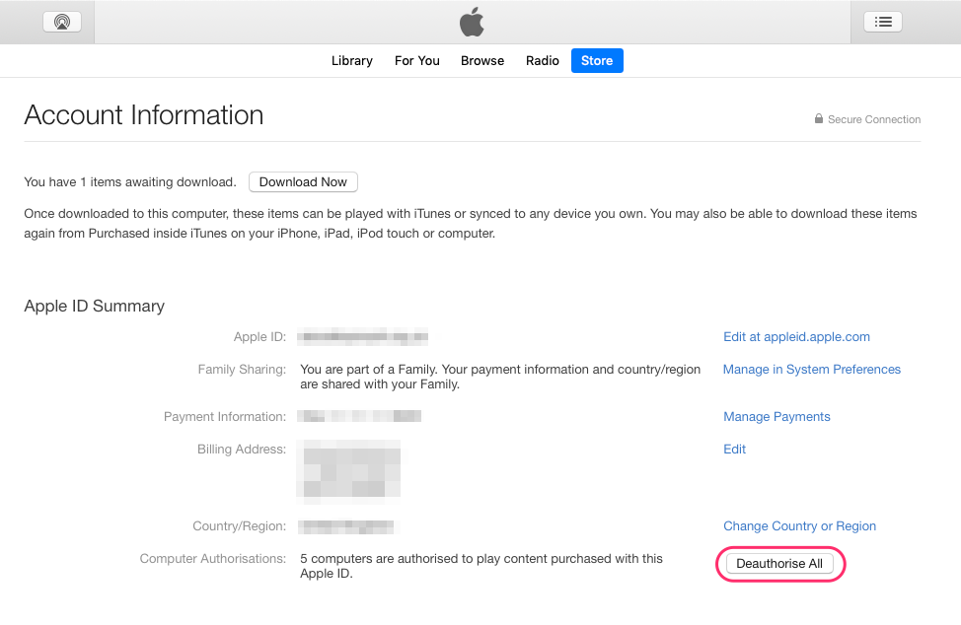
Task: Click the blurred Country/Region value
Action: pyautogui.click(x=347, y=526)
